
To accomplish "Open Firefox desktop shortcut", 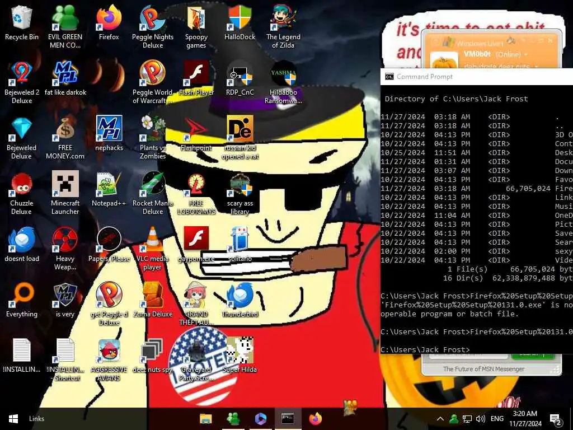I will click(x=109, y=22).
